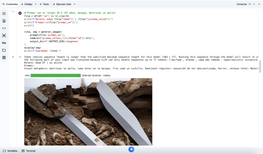Open the files folder icon
Image resolution: width=263 pixels, height=154 pixels.
[4, 50]
